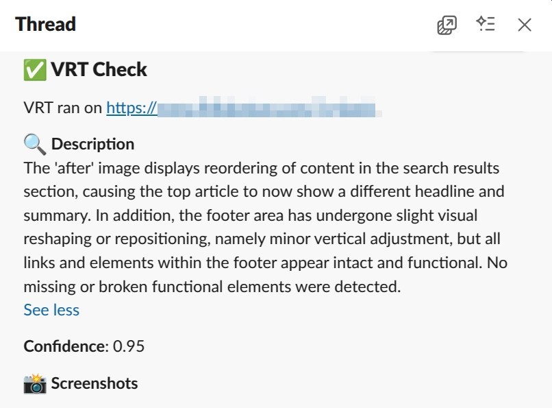Click the Description heading text
This screenshot has width=552, height=408.
coord(92,144)
